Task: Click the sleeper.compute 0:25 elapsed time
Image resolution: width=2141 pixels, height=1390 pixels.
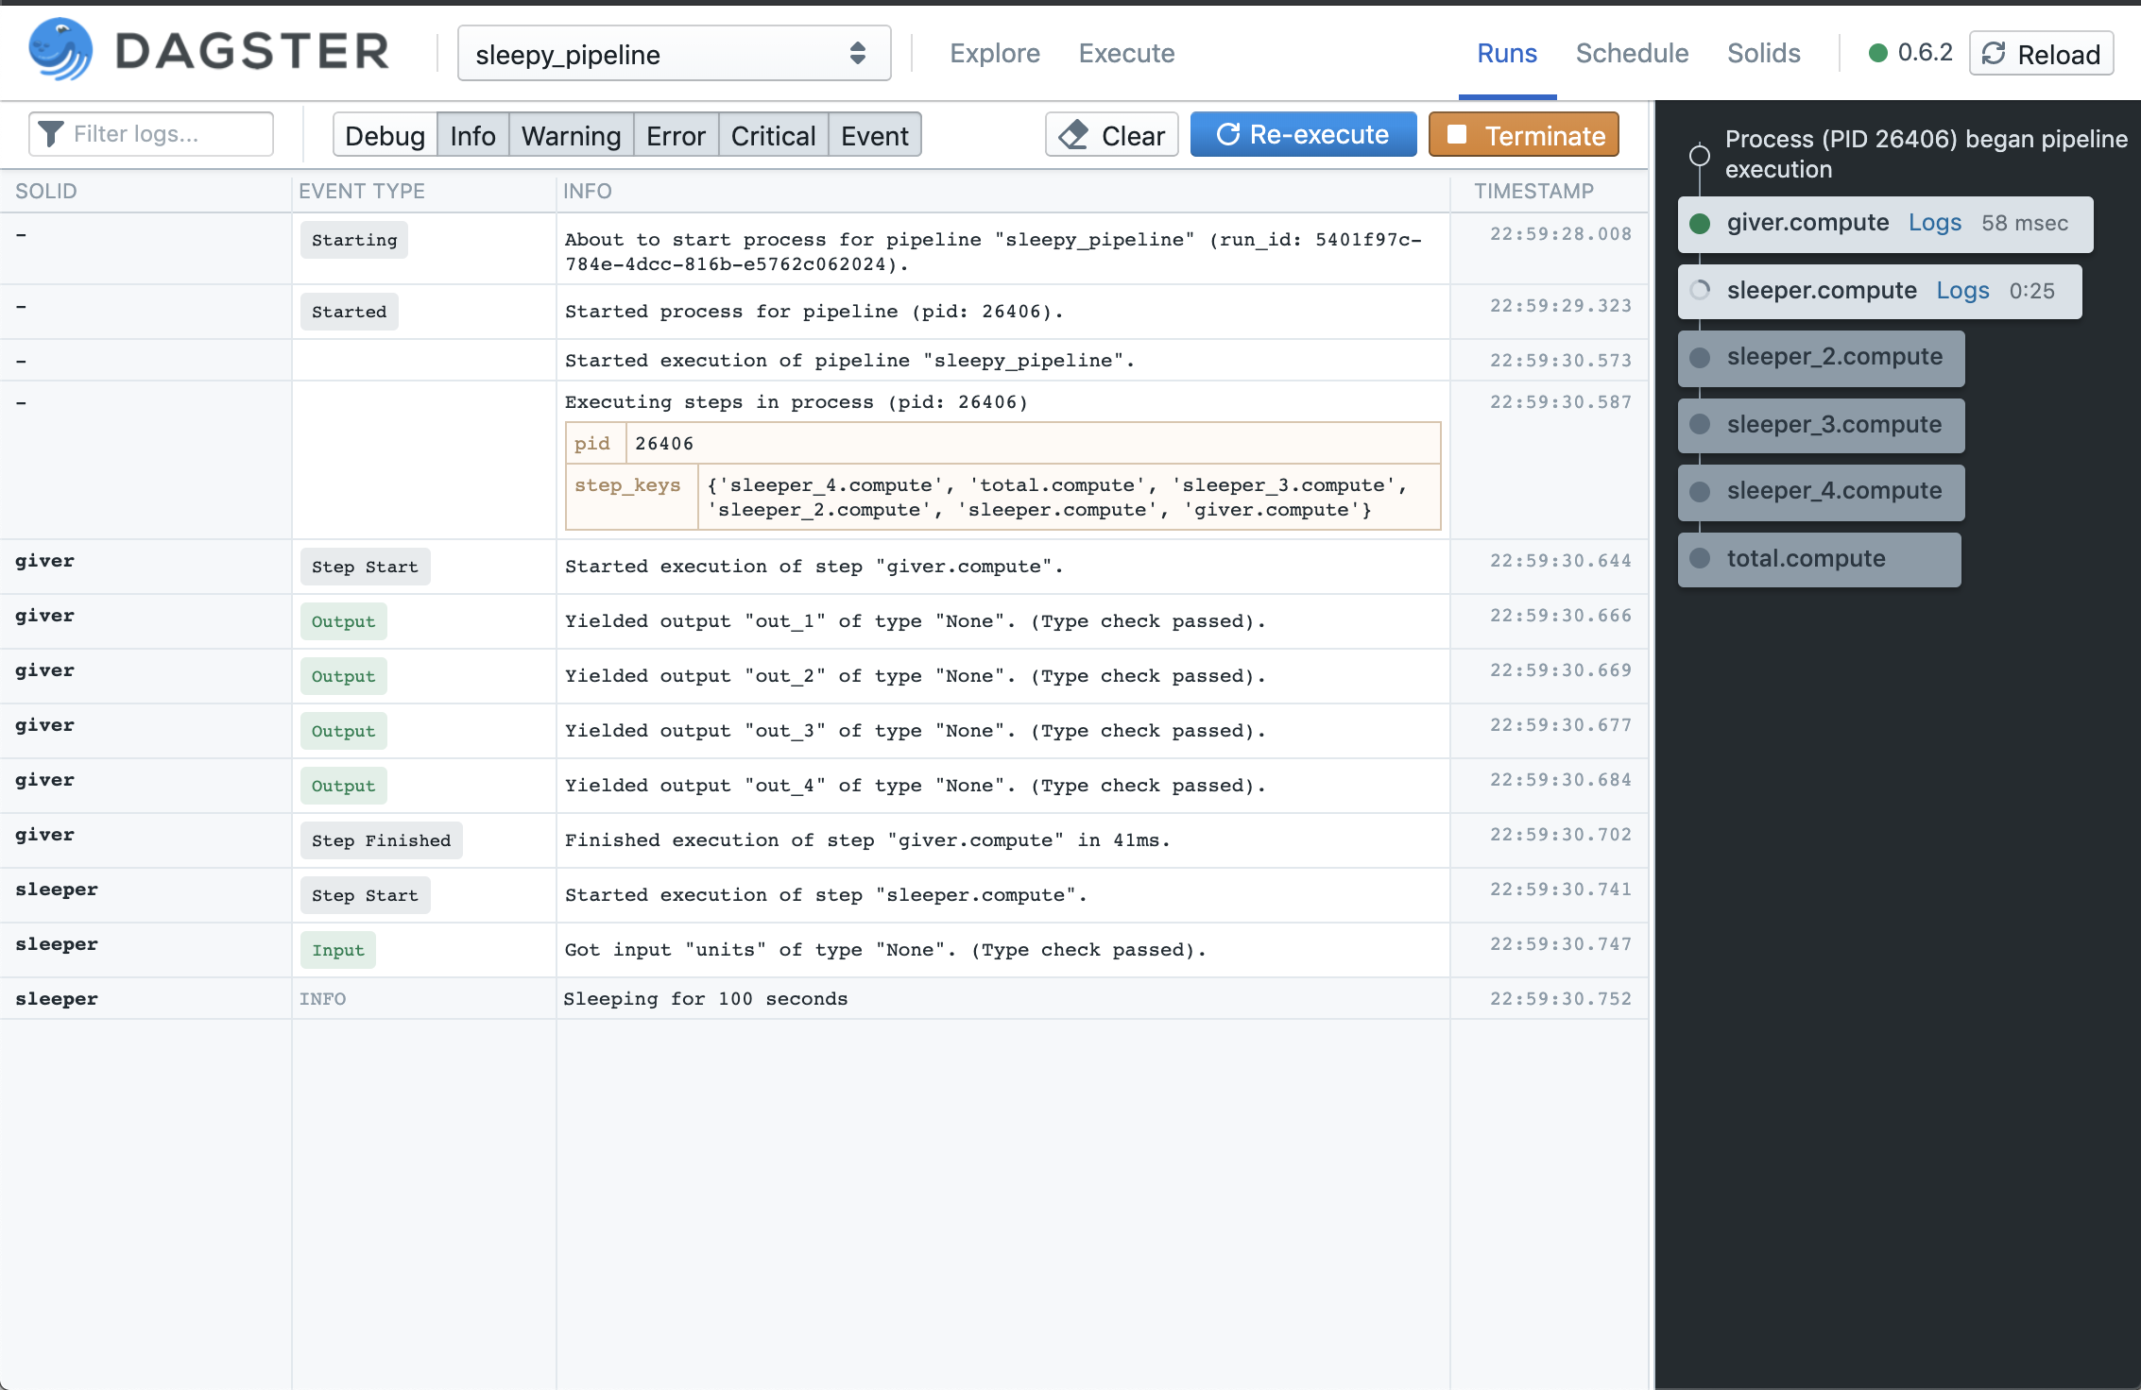Action: (2031, 291)
